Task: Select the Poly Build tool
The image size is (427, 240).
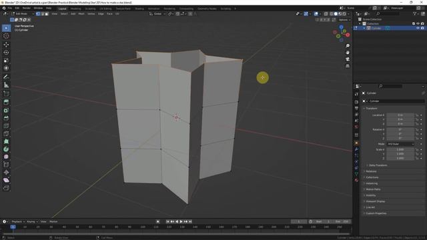Action: point(6,141)
